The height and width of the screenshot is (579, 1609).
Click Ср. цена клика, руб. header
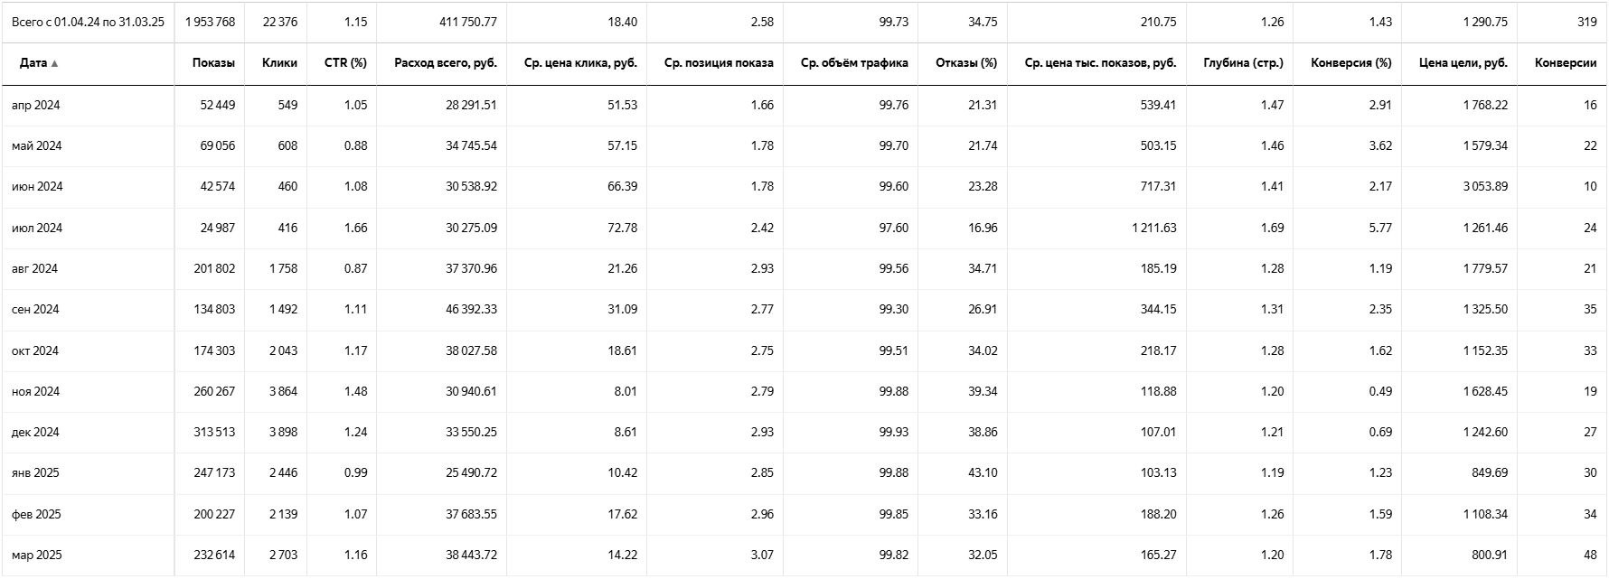pos(580,63)
